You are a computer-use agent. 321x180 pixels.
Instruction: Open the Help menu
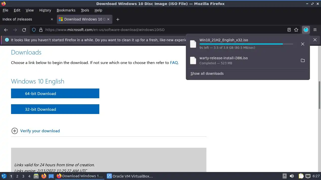click(98, 10)
